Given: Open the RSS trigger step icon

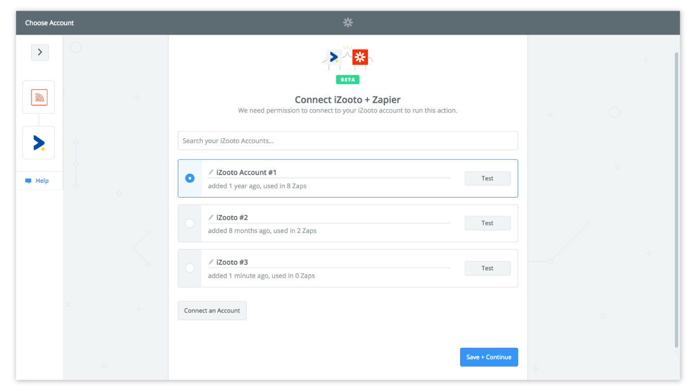Looking at the screenshot, I should click(x=39, y=97).
